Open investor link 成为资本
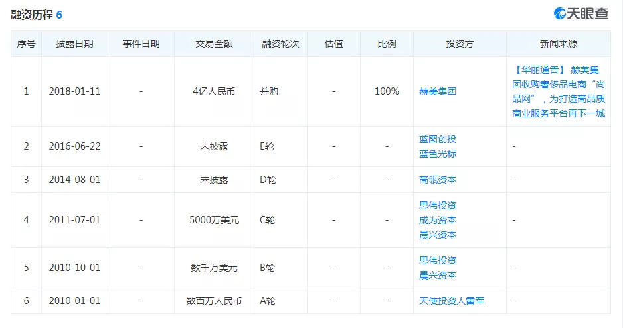 coord(438,220)
